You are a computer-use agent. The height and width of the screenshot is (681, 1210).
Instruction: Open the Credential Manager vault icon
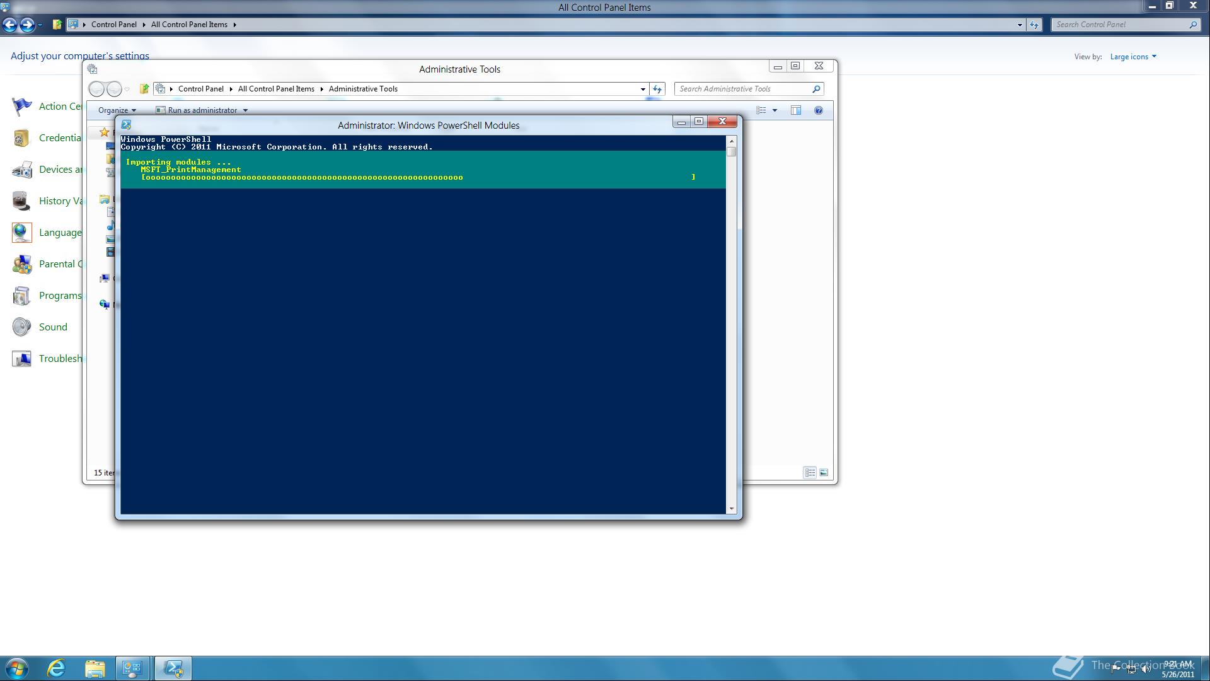pos(21,138)
